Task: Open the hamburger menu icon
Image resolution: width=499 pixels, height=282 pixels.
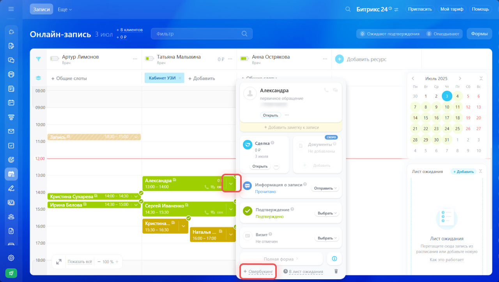Action: click(x=11, y=9)
